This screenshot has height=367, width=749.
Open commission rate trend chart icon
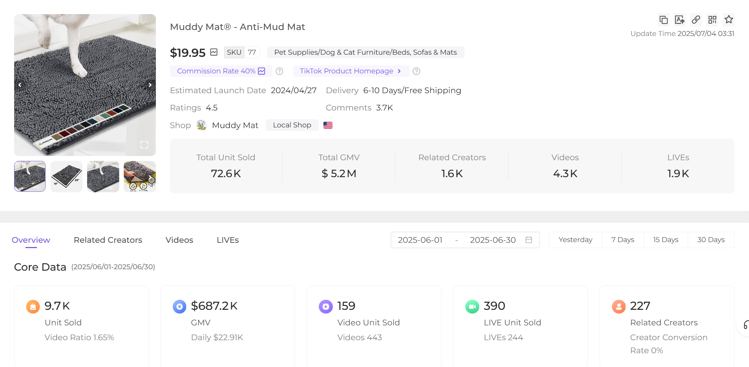point(261,71)
